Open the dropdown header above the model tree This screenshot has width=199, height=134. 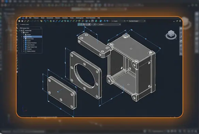click(x=31, y=28)
